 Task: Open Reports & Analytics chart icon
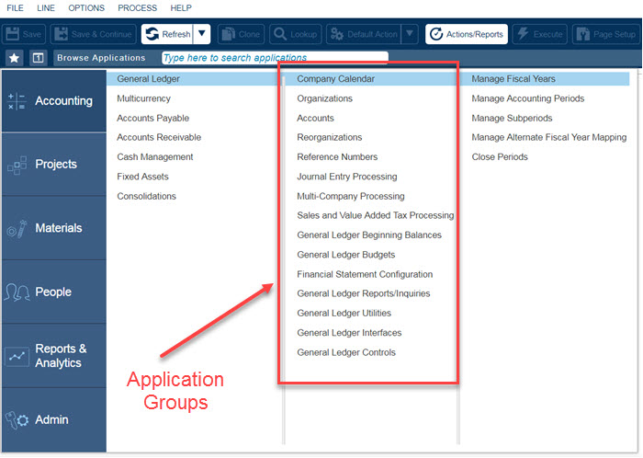[17, 356]
